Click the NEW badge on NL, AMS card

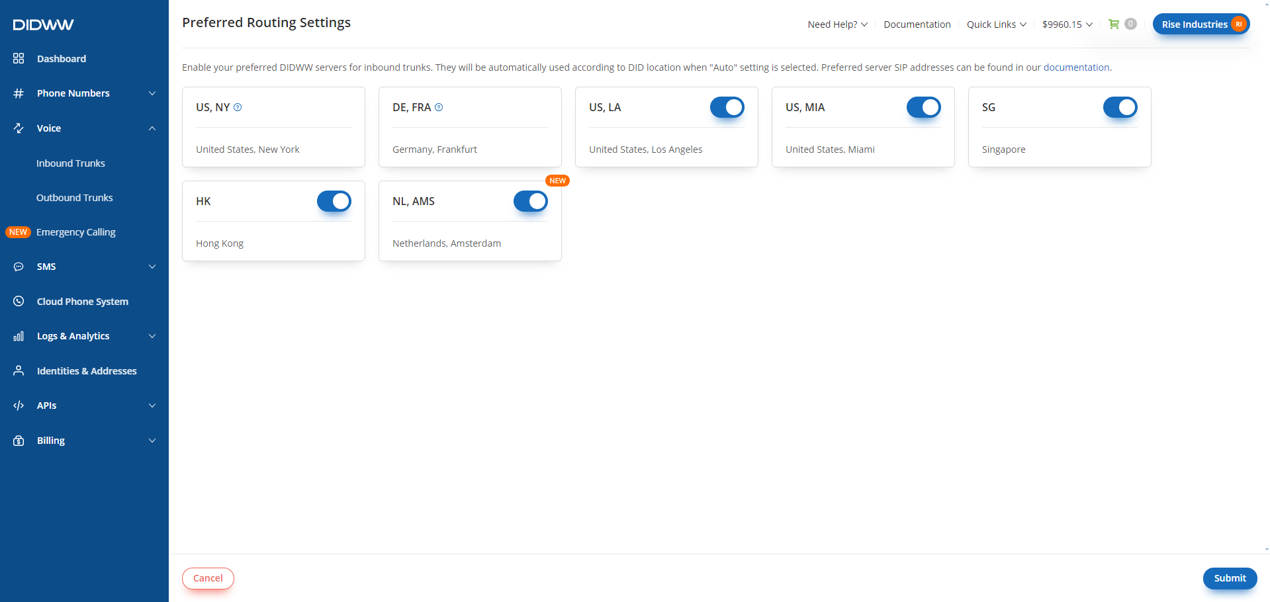click(558, 181)
